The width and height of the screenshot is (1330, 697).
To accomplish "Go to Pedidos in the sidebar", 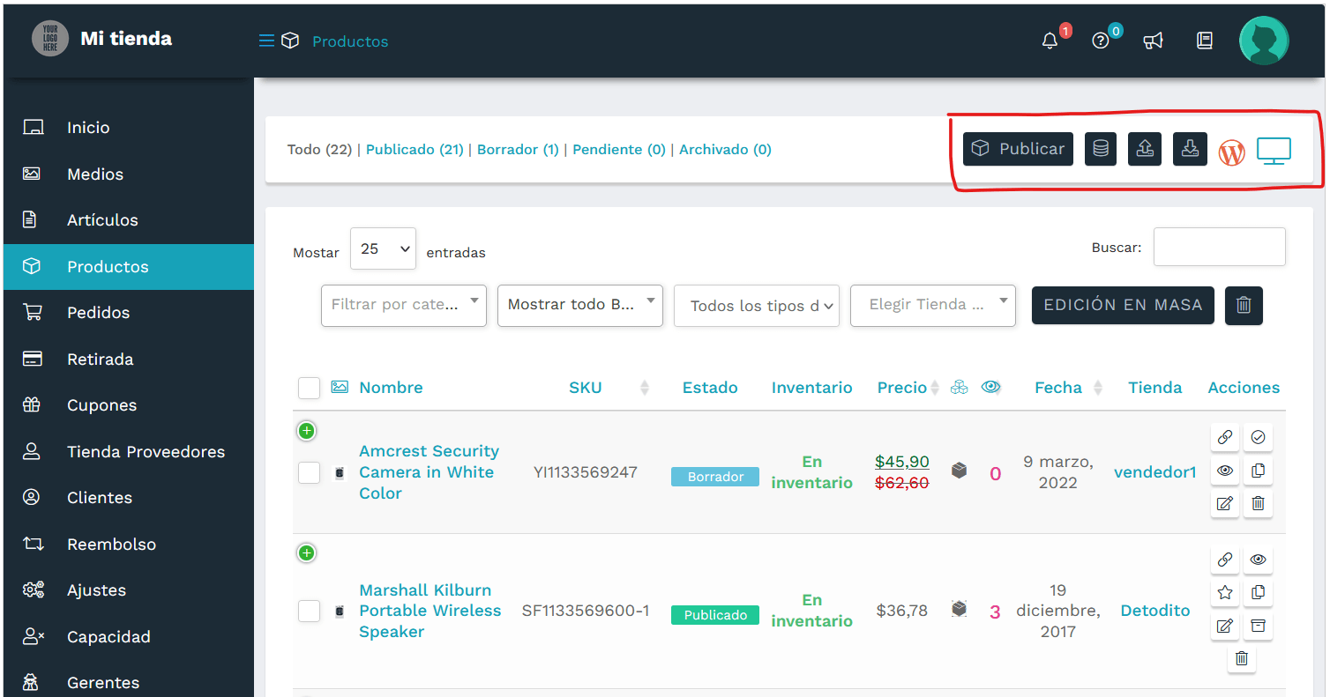I will pyautogui.click(x=98, y=313).
